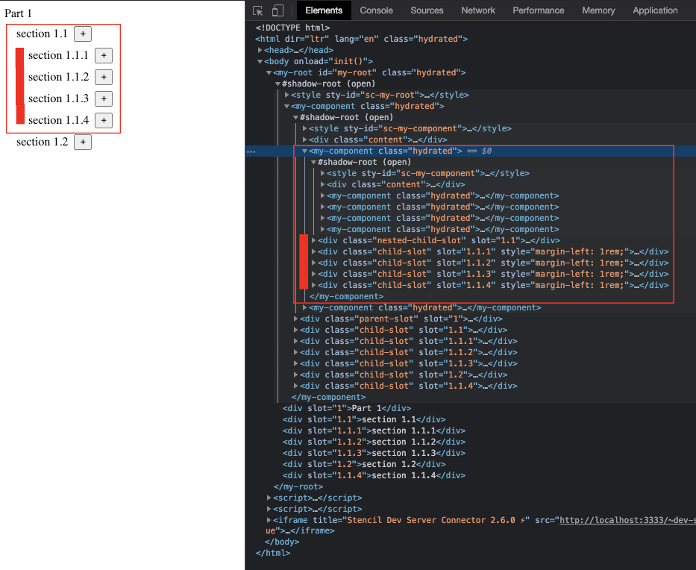The width and height of the screenshot is (696, 570).
Task: Collapse the first shadow-root under my-root
Action: point(278,84)
